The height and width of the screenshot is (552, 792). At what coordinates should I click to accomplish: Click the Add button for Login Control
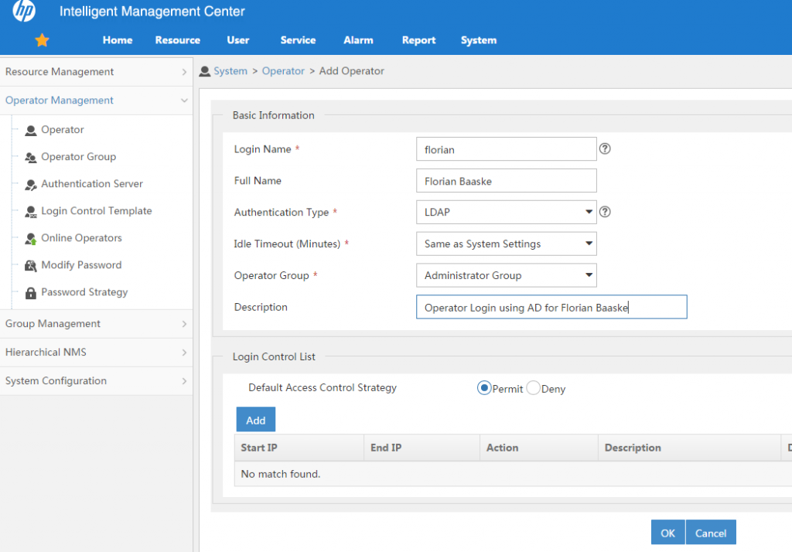point(255,419)
